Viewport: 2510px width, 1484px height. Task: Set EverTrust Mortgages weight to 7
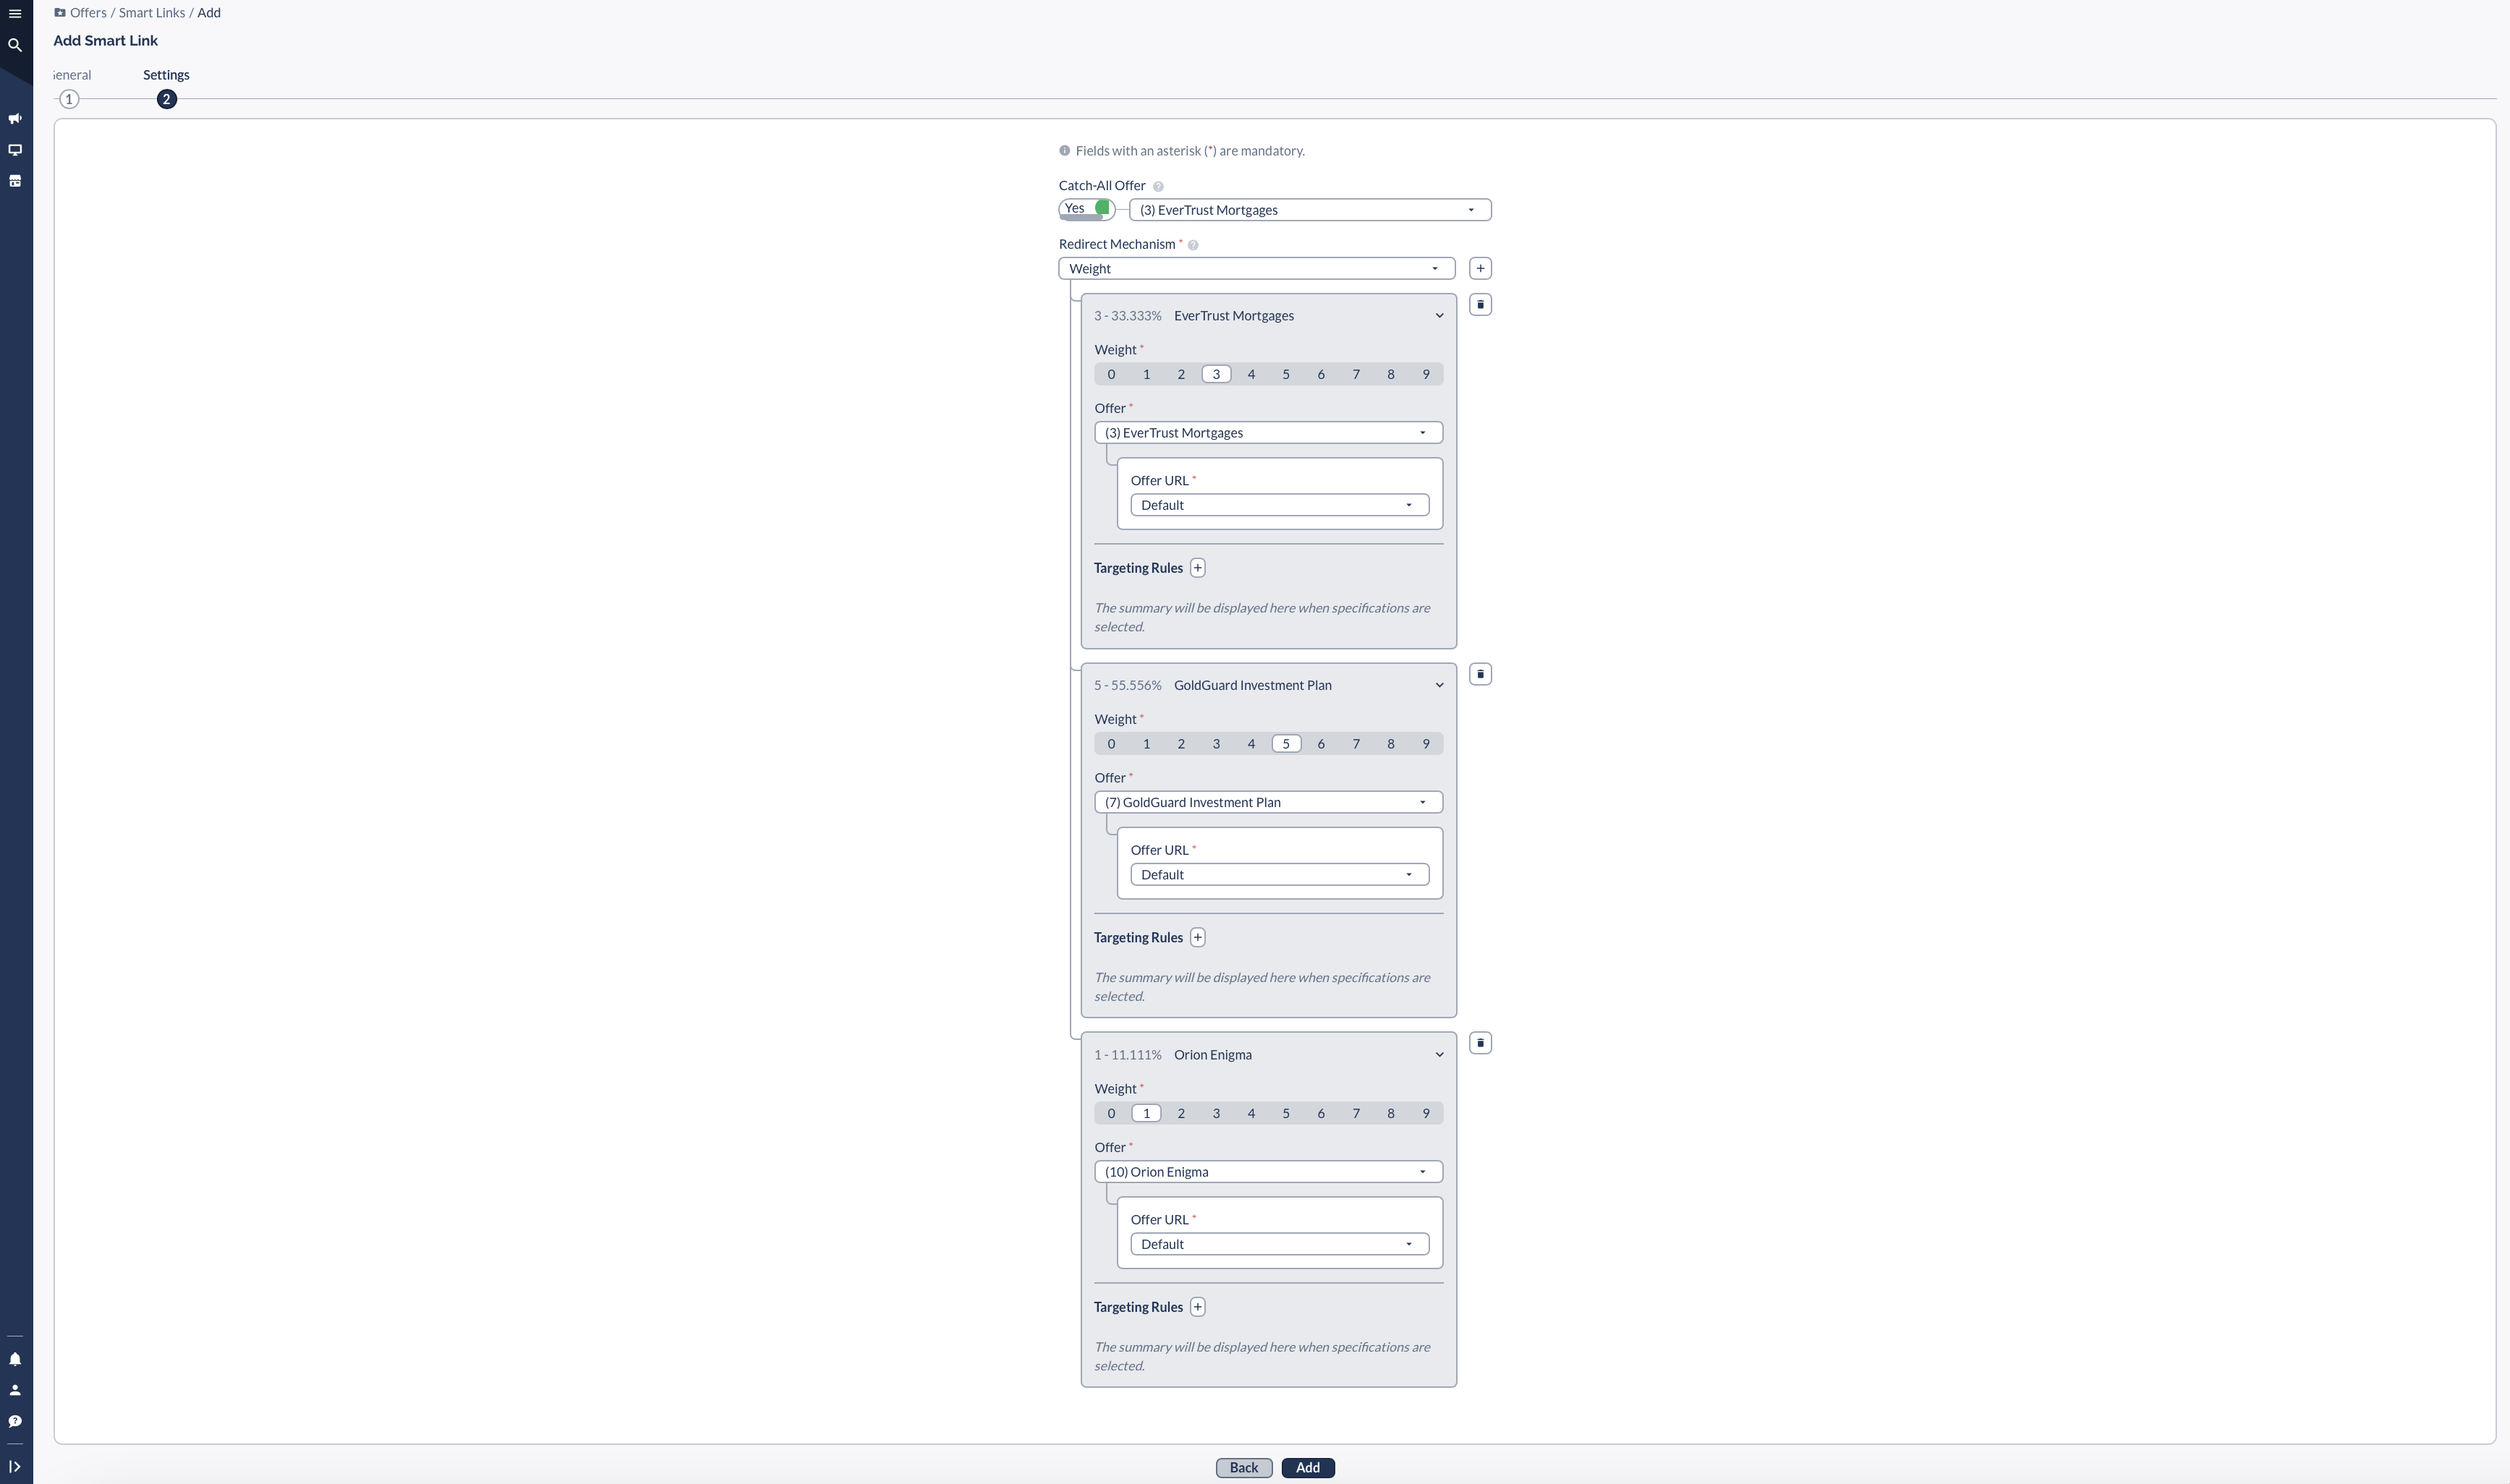1356,374
